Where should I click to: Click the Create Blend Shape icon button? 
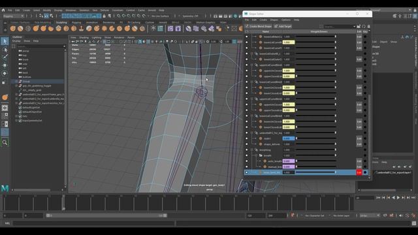259,26
